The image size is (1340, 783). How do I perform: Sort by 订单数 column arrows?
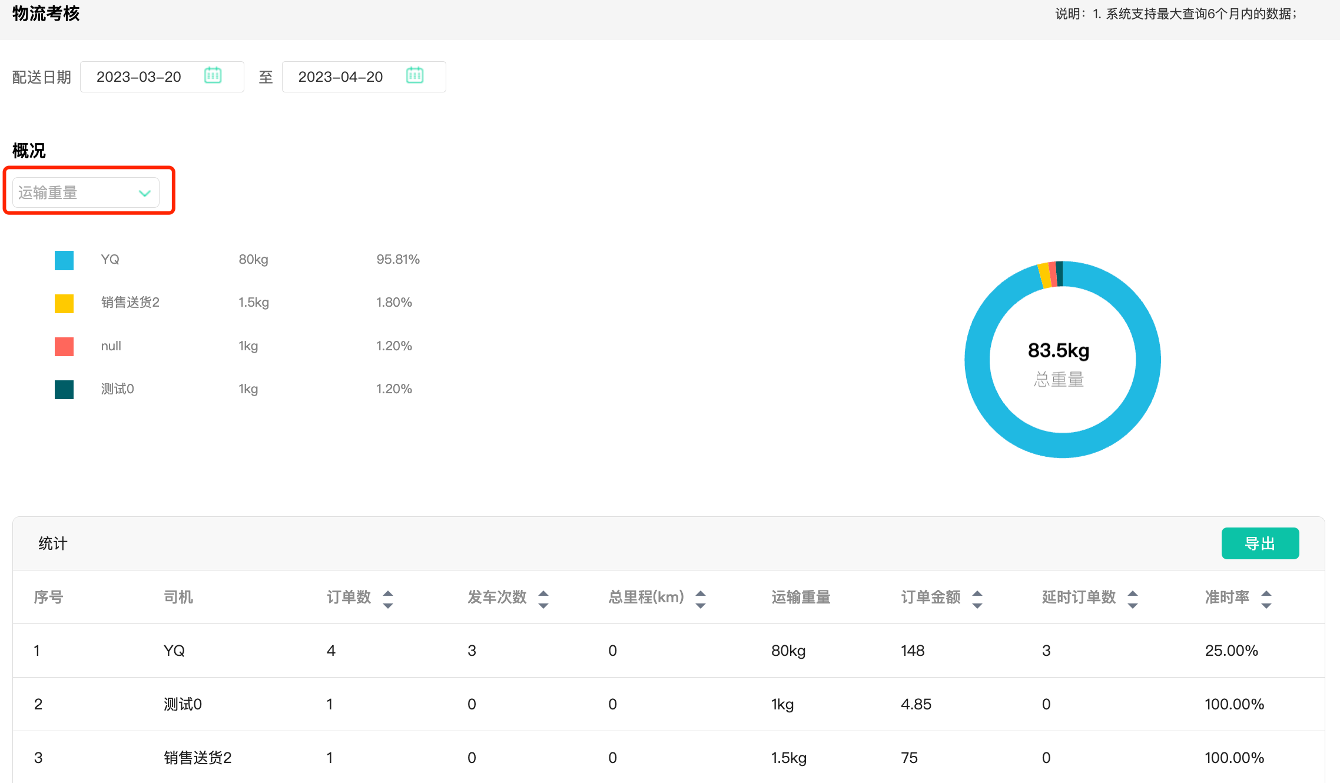[387, 599]
